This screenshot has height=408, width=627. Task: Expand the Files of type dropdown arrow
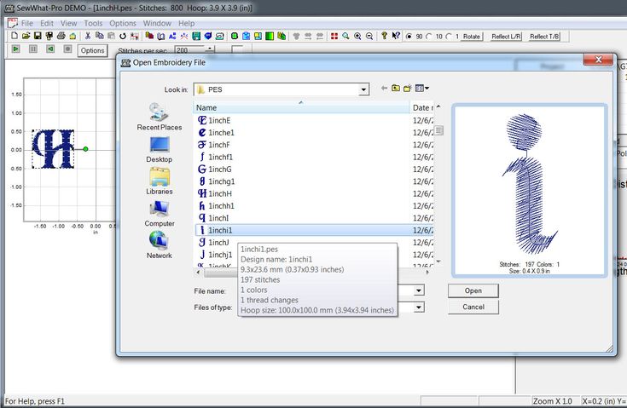click(419, 307)
